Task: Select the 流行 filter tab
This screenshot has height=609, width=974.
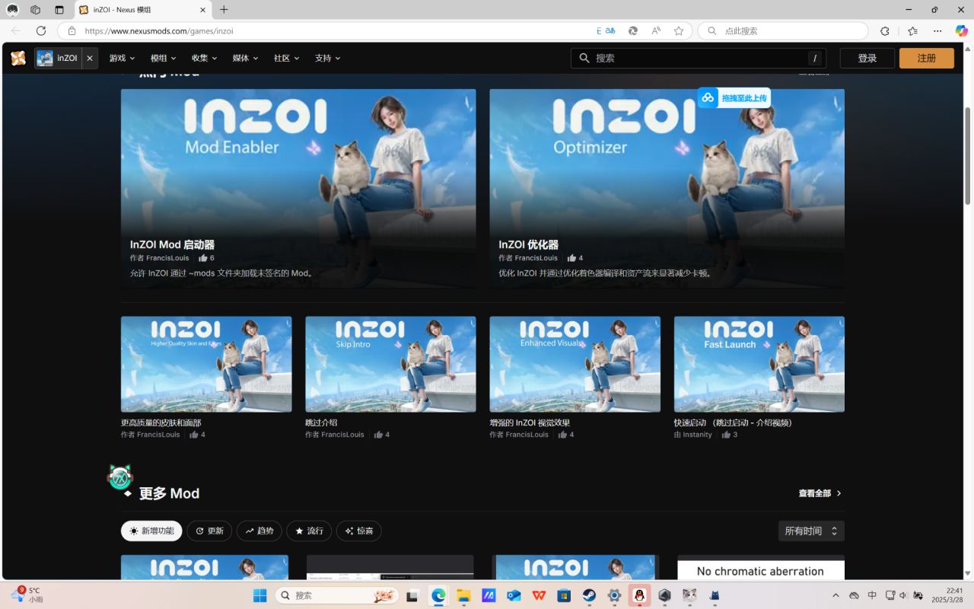Action: (309, 531)
